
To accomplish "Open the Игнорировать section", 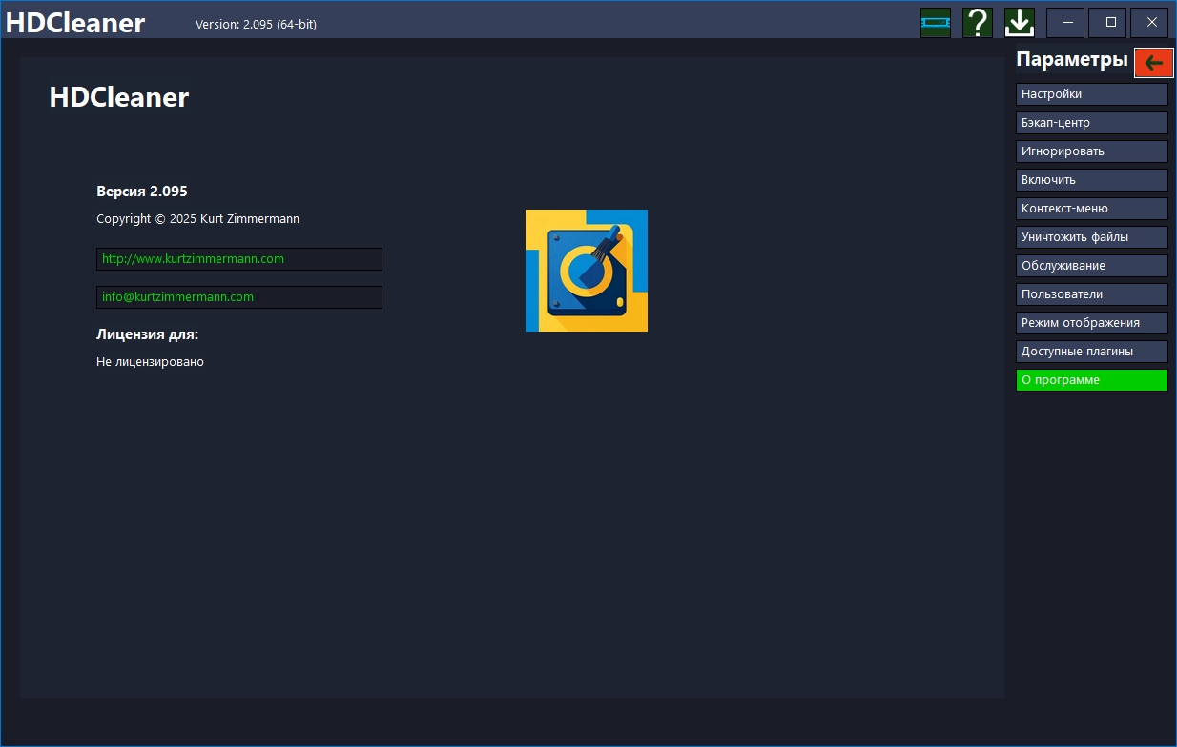I will [1092, 151].
